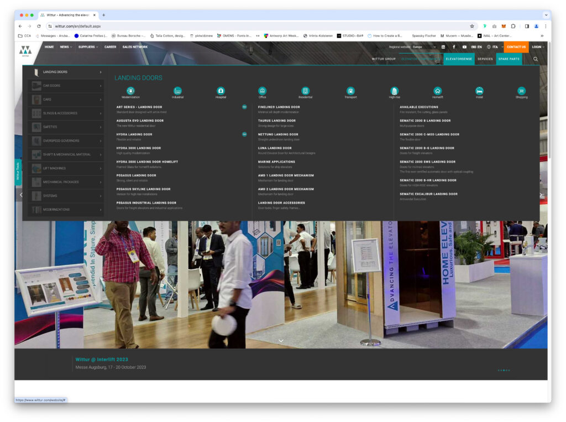Select the Hospital application icon
566x422 pixels.
click(x=221, y=91)
